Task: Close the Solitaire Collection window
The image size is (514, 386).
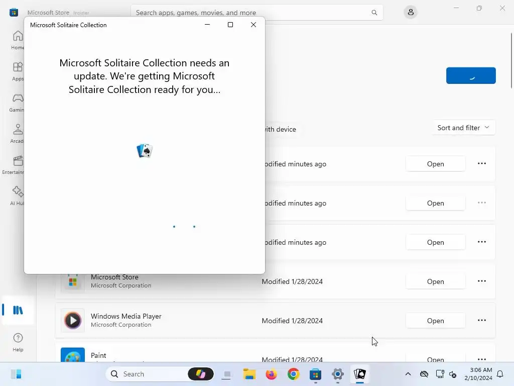Action: pyautogui.click(x=253, y=25)
